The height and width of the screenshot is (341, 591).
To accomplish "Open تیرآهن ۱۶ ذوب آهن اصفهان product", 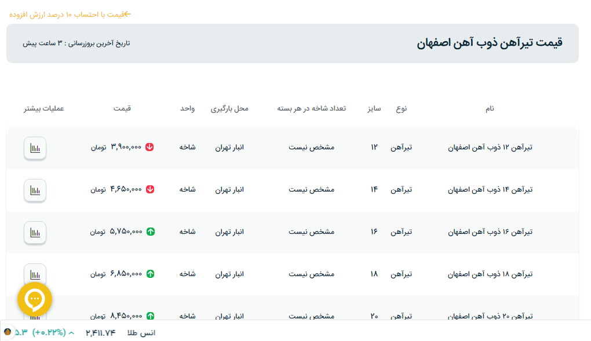I will [490, 232].
